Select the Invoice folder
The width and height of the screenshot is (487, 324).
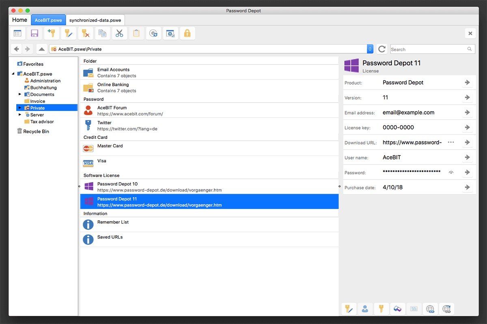point(34,101)
